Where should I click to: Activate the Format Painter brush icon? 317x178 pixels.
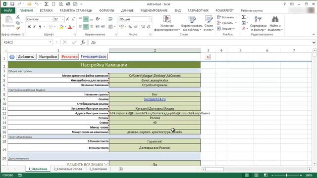tap(18, 28)
